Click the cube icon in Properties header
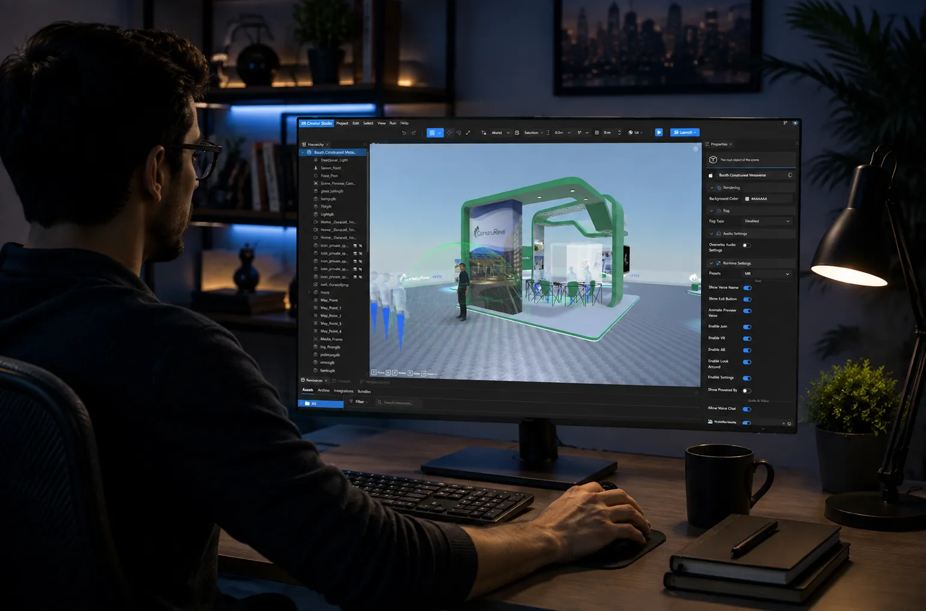The image size is (926, 611). (x=713, y=159)
